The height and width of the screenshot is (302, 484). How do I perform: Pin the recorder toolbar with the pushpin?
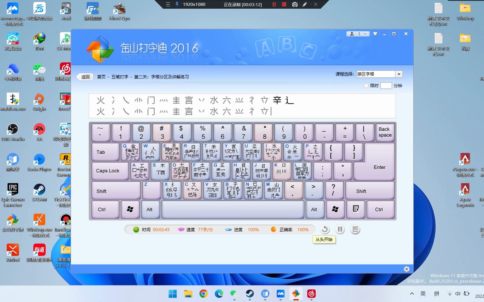pos(177,4)
